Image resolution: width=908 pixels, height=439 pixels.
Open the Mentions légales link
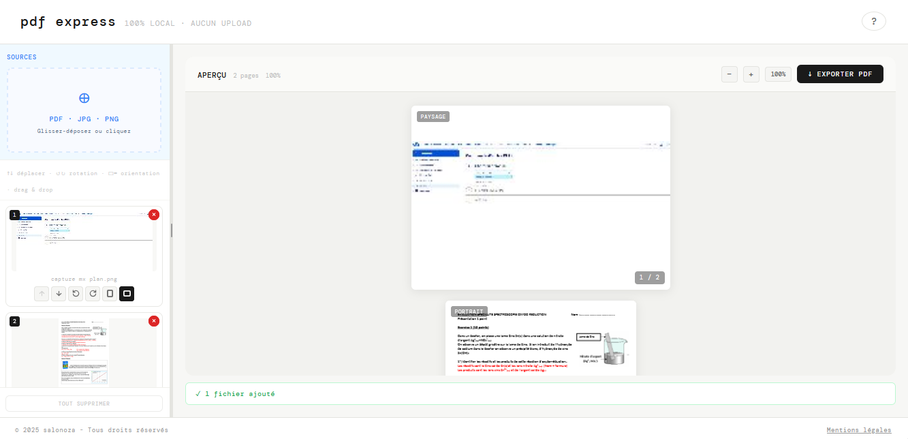point(859,429)
